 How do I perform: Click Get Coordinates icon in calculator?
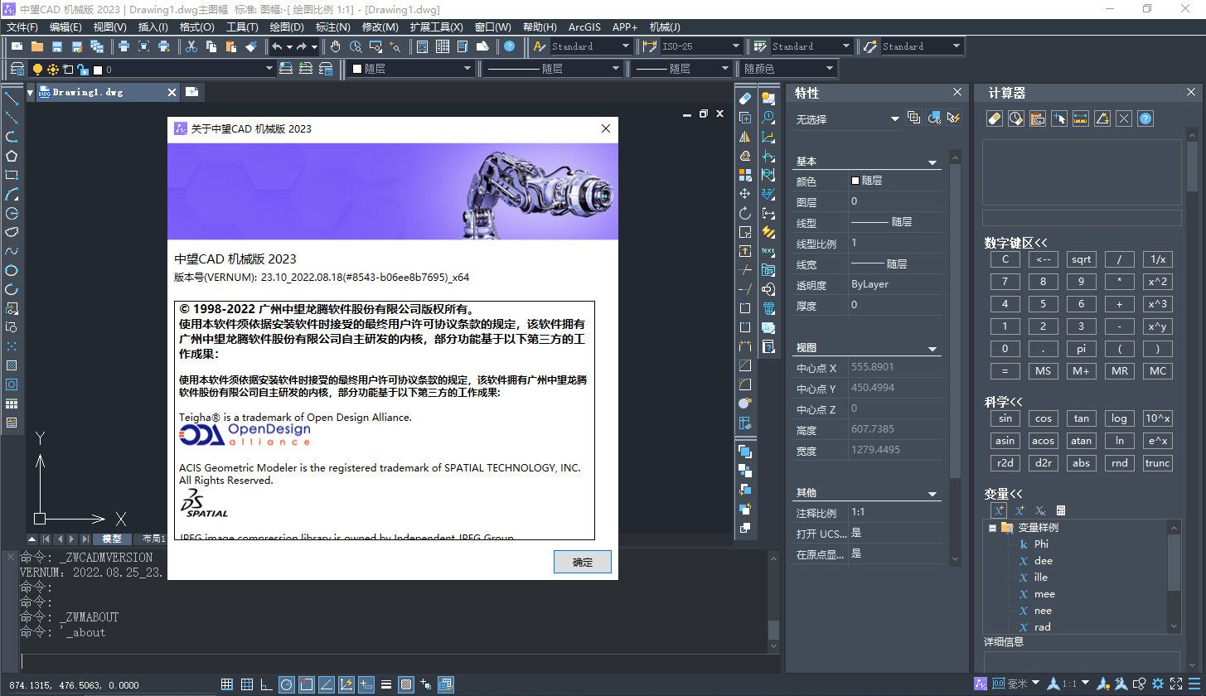pyautogui.click(x=1059, y=118)
